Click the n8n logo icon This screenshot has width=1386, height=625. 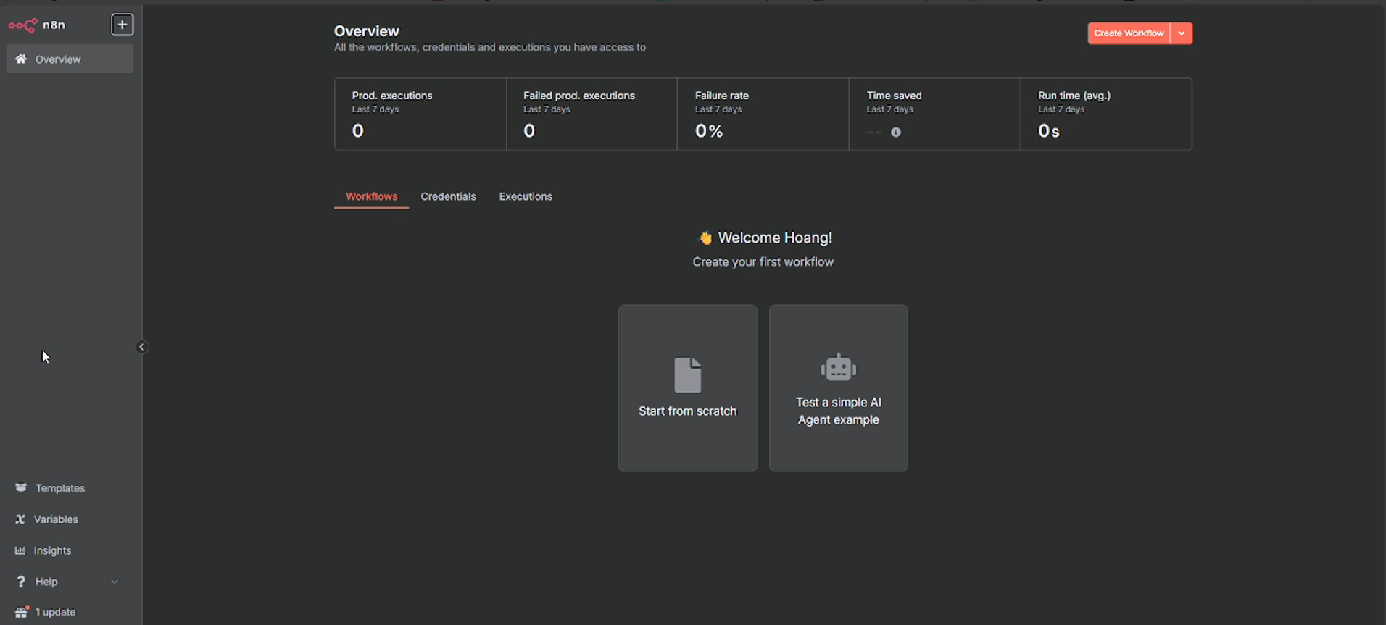coord(23,25)
